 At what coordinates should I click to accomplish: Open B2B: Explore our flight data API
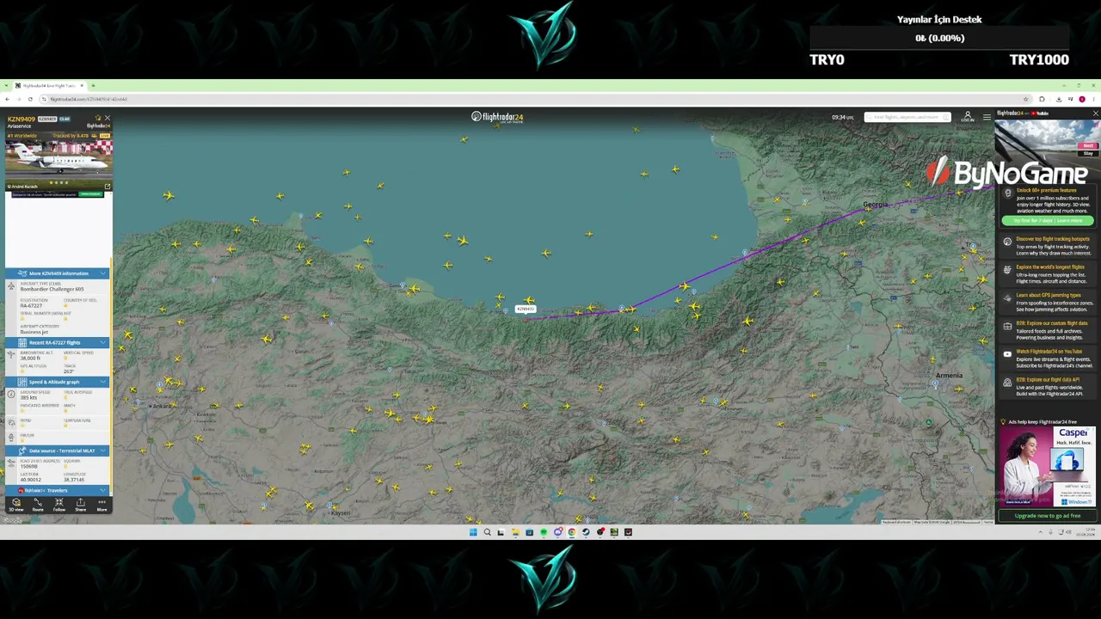click(1049, 387)
